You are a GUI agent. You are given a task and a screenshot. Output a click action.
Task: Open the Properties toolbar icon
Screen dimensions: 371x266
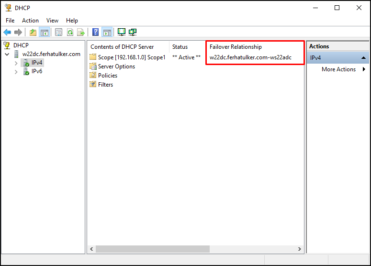[59, 32]
